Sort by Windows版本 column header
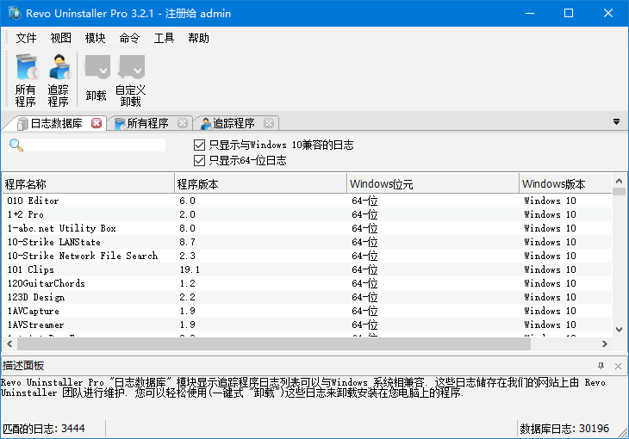629x439 pixels. coord(565,184)
